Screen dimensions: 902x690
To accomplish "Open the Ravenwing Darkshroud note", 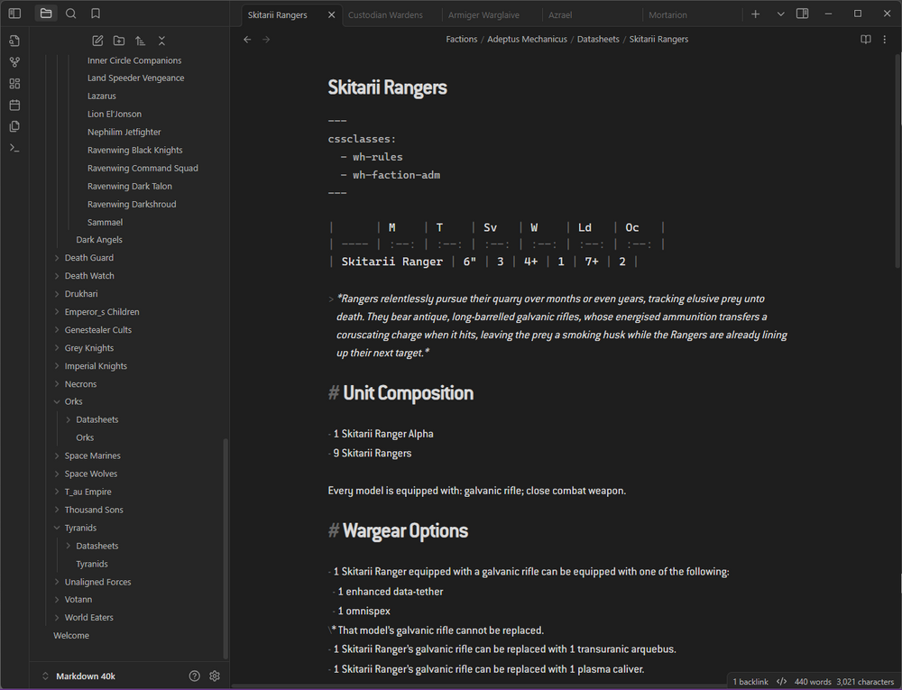I will 132,204.
